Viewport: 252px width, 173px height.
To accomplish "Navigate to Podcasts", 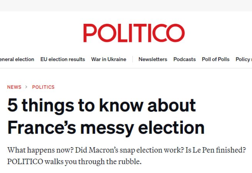I will coord(185,59).
